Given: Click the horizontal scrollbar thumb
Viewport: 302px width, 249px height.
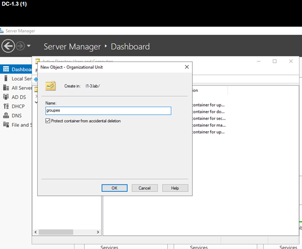Looking at the screenshot, I should pyautogui.click(x=56, y=232).
